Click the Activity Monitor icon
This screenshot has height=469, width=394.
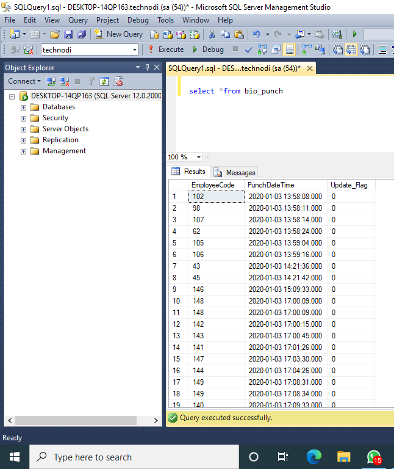click(x=337, y=34)
